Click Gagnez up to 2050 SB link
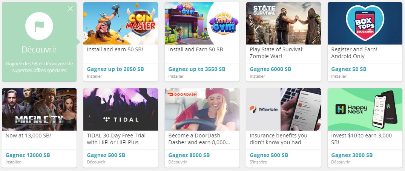Screen dimensions: 405x171 (x=115, y=69)
